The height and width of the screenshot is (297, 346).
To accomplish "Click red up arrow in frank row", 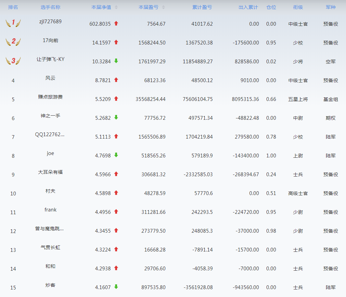I will tap(116, 211).
